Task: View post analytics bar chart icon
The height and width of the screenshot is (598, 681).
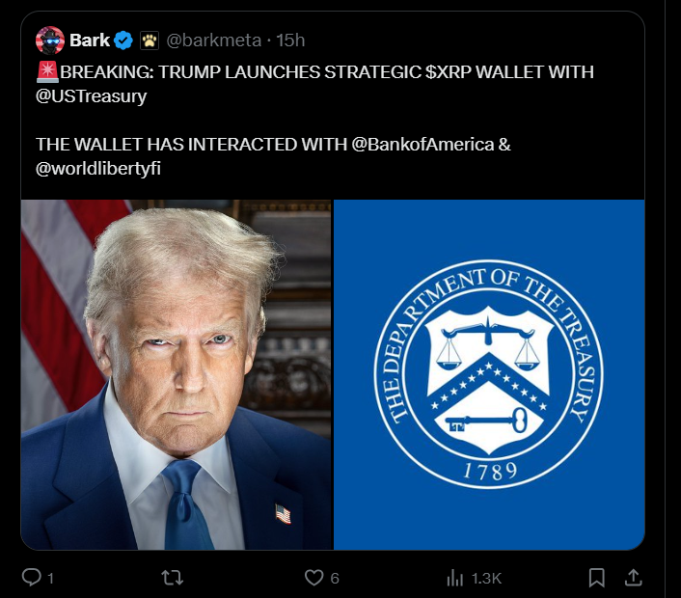Action: coord(454,578)
